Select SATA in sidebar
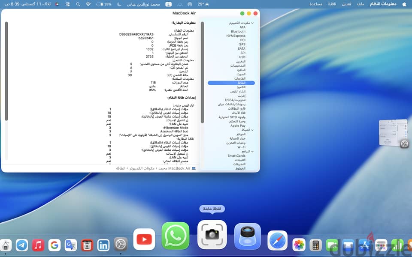The height and width of the screenshot is (257, 412). coord(242,48)
